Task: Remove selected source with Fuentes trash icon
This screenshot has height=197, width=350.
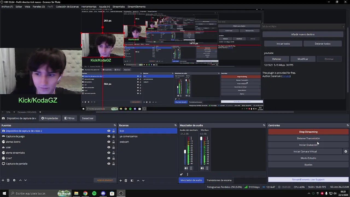Action: coord(8,180)
